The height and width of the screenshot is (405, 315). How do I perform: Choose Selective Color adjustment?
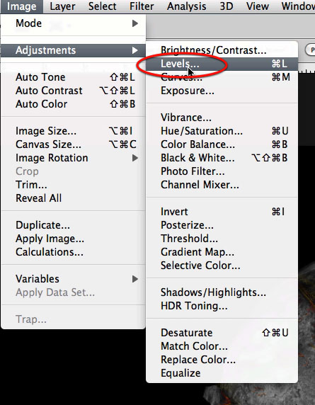point(222,266)
